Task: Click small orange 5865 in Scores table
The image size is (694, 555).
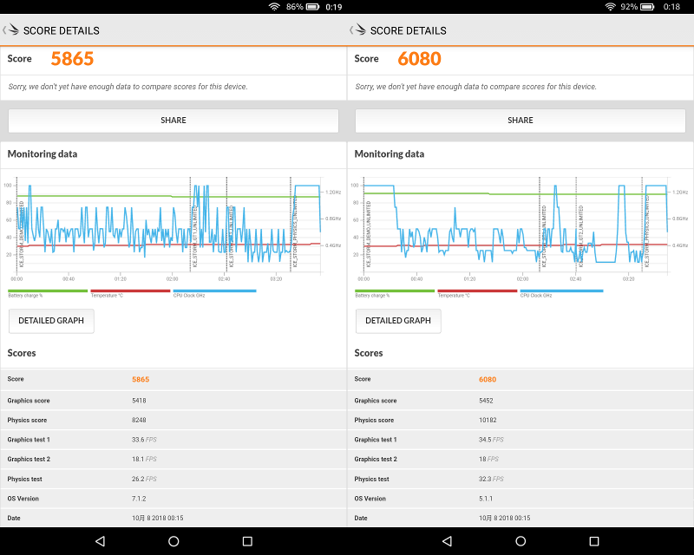Action: 141,379
